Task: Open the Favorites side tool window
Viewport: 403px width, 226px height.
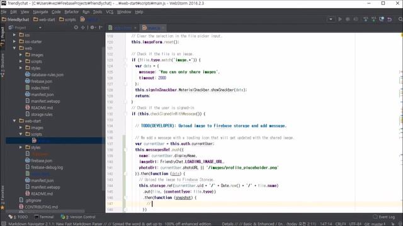Action: click(3, 197)
